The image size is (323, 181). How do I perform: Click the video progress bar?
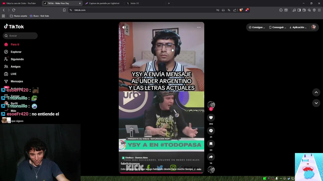pos(161,173)
